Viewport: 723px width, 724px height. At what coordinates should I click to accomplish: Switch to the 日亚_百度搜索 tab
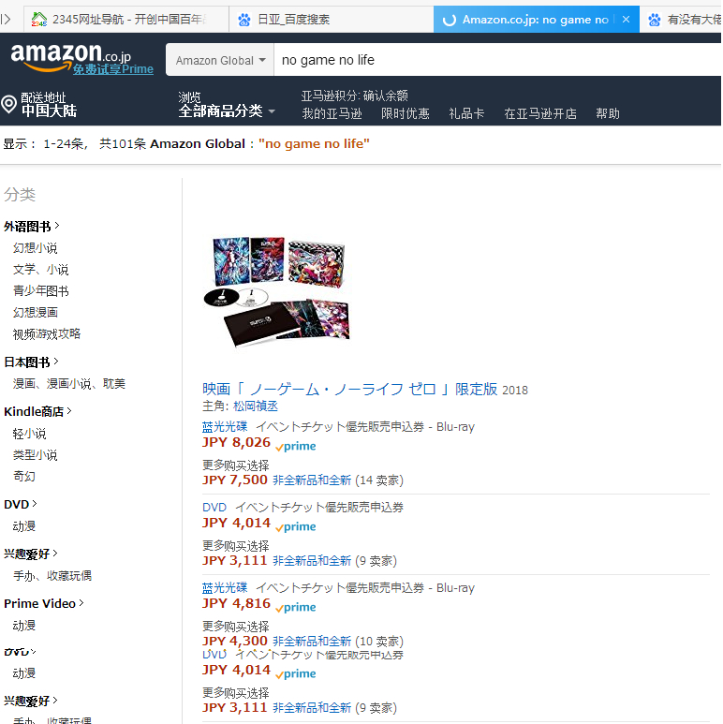click(331, 20)
